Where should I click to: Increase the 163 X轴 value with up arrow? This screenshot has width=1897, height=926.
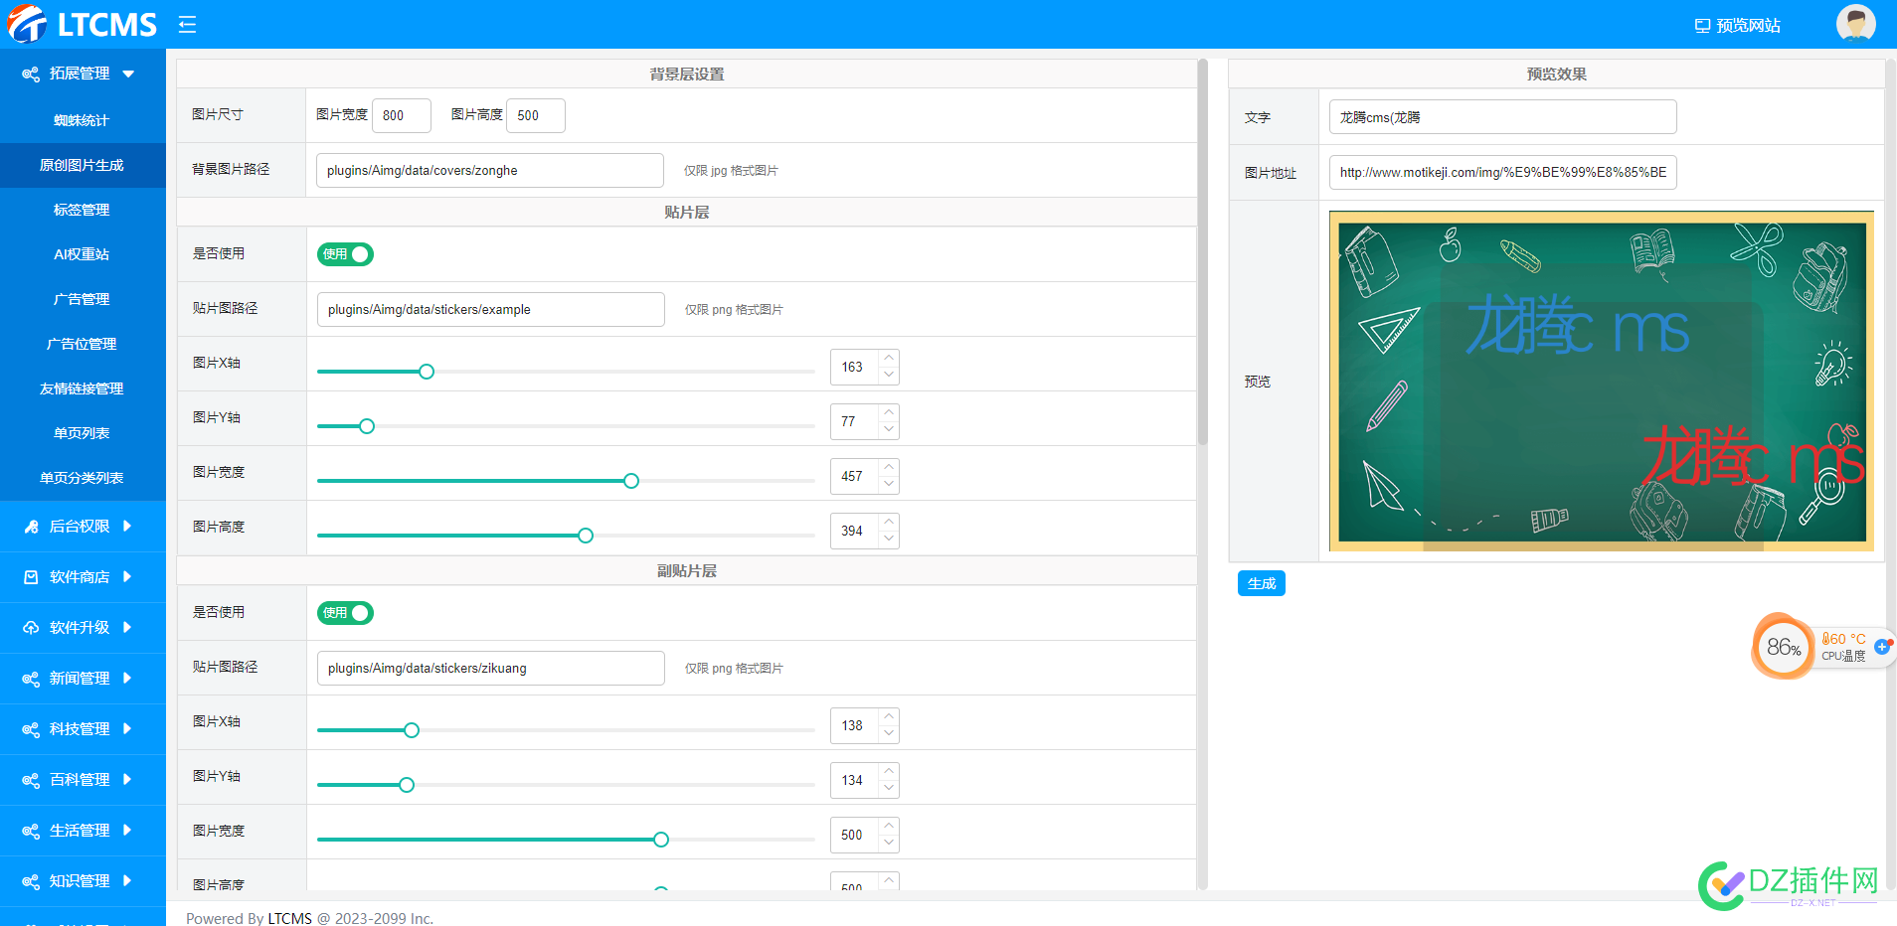coord(889,358)
